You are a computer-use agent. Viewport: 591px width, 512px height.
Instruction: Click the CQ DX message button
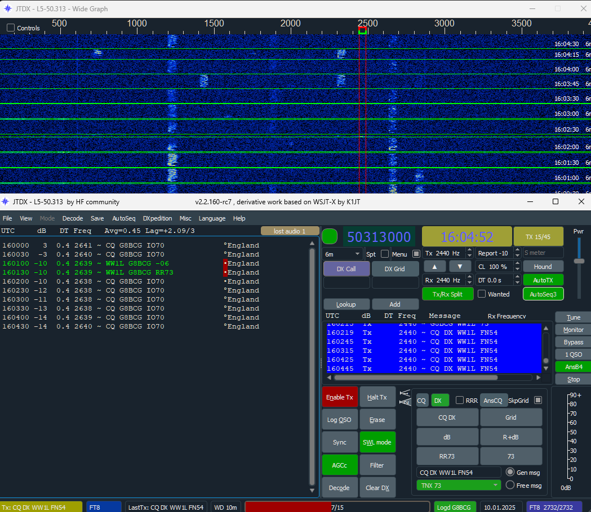[x=447, y=417]
